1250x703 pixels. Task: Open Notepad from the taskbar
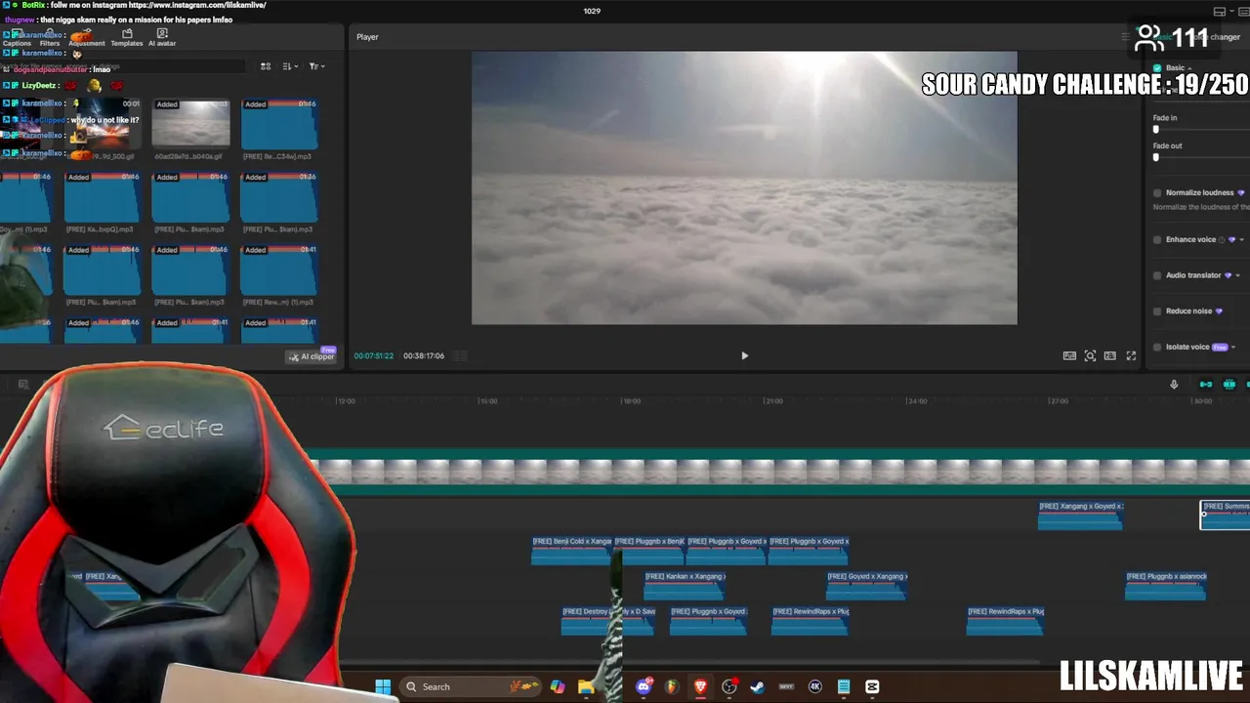[x=844, y=686]
